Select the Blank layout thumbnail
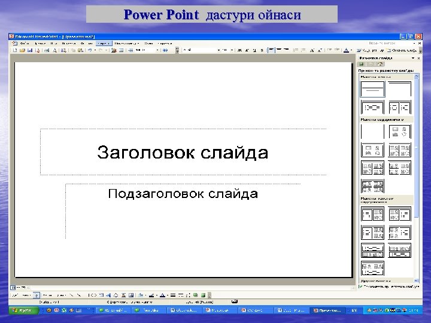The height and width of the screenshot is (323, 431). [x=372, y=131]
